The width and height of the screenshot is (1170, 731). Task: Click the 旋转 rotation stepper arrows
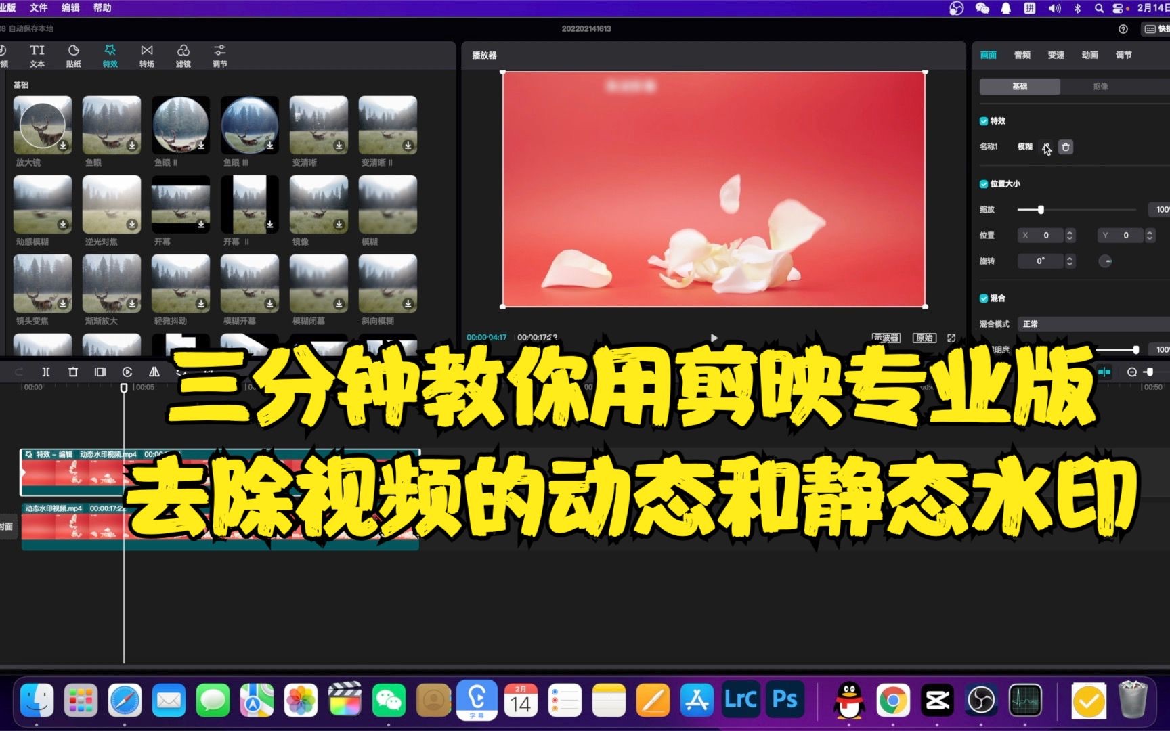tap(1070, 261)
